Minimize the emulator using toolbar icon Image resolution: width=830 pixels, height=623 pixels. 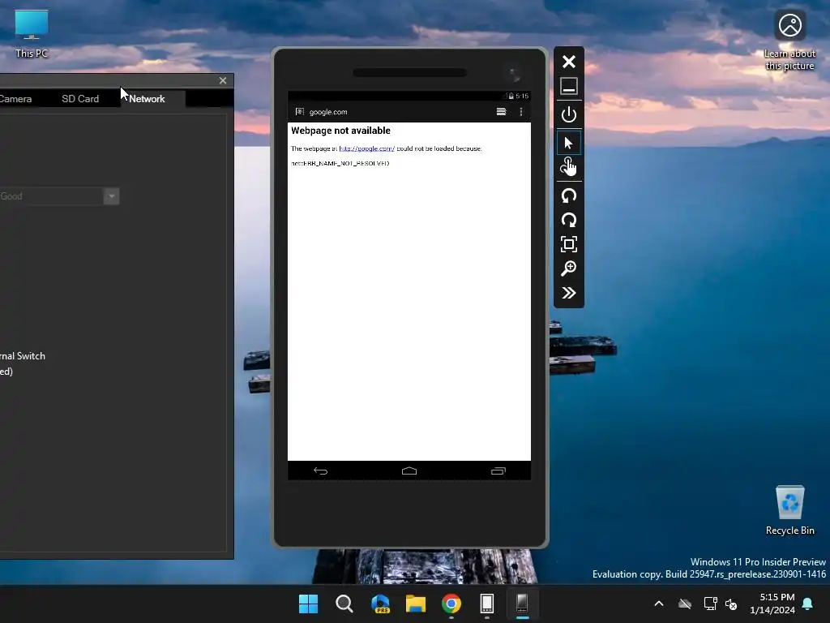(568, 86)
